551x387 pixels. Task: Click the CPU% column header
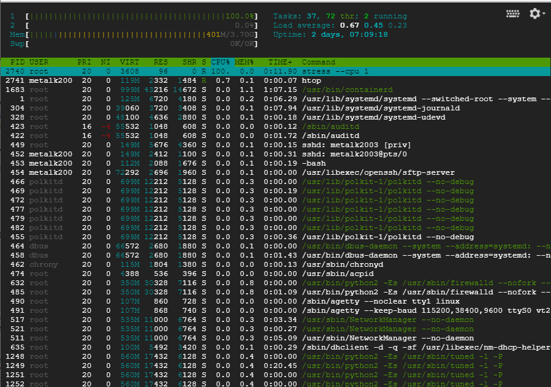(x=220, y=62)
